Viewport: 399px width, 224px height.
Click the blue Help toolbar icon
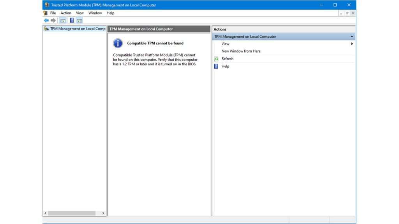[x=72, y=21]
